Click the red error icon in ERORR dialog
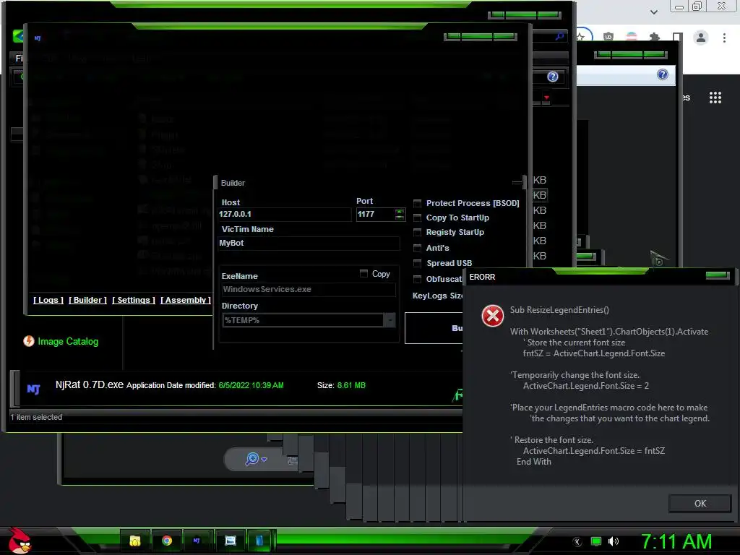Viewport: 740px width, 555px height. pos(492,316)
